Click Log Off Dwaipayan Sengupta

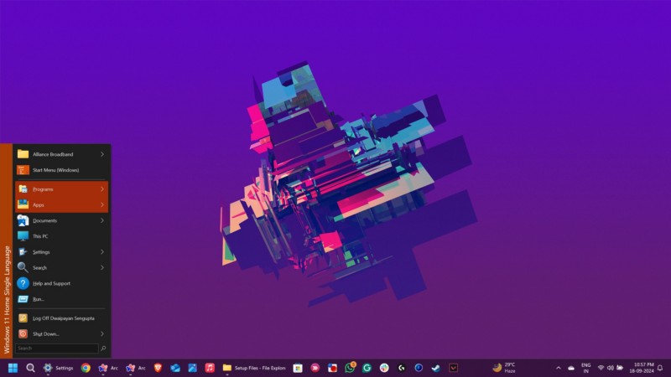tap(64, 318)
